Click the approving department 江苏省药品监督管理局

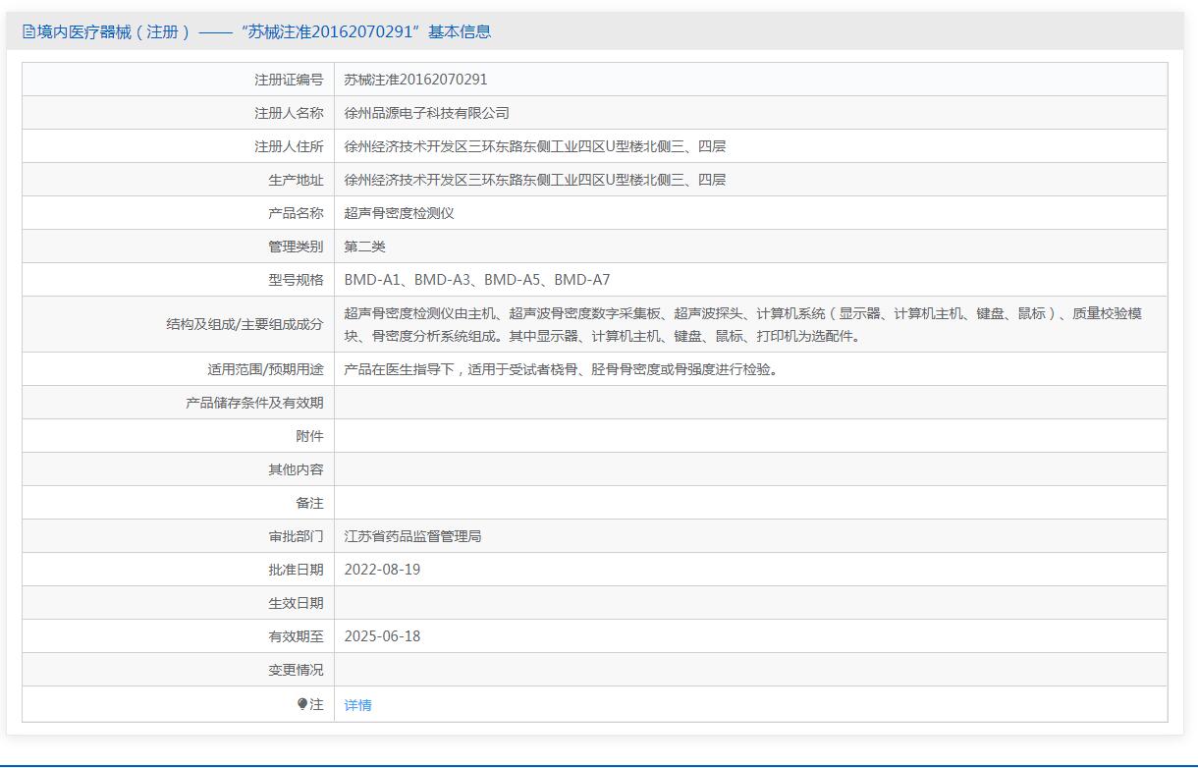coord(412,536)
